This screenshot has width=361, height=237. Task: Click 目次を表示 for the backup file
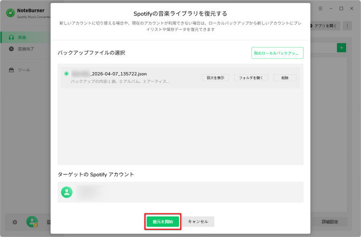[x=215, y=78]
